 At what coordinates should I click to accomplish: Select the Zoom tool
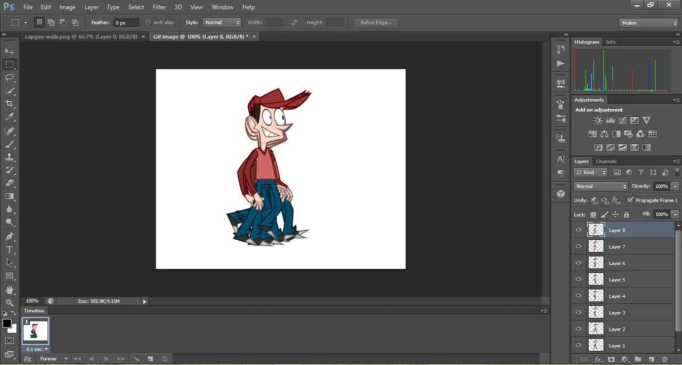[x=10, y=303]
